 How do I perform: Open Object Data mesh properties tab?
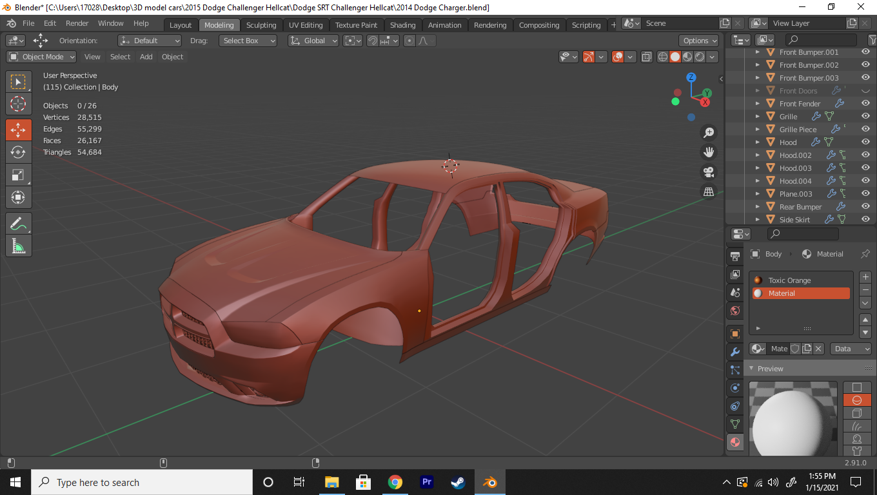(734, 424)
